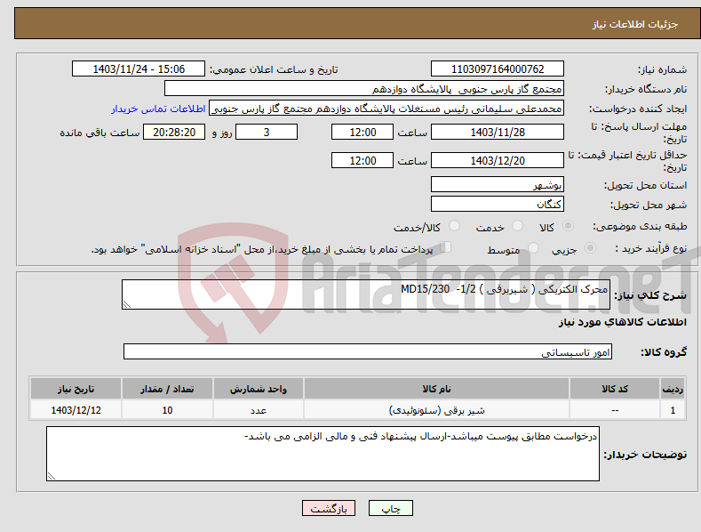Click the بازگشت (back) button

click(329, 508)
